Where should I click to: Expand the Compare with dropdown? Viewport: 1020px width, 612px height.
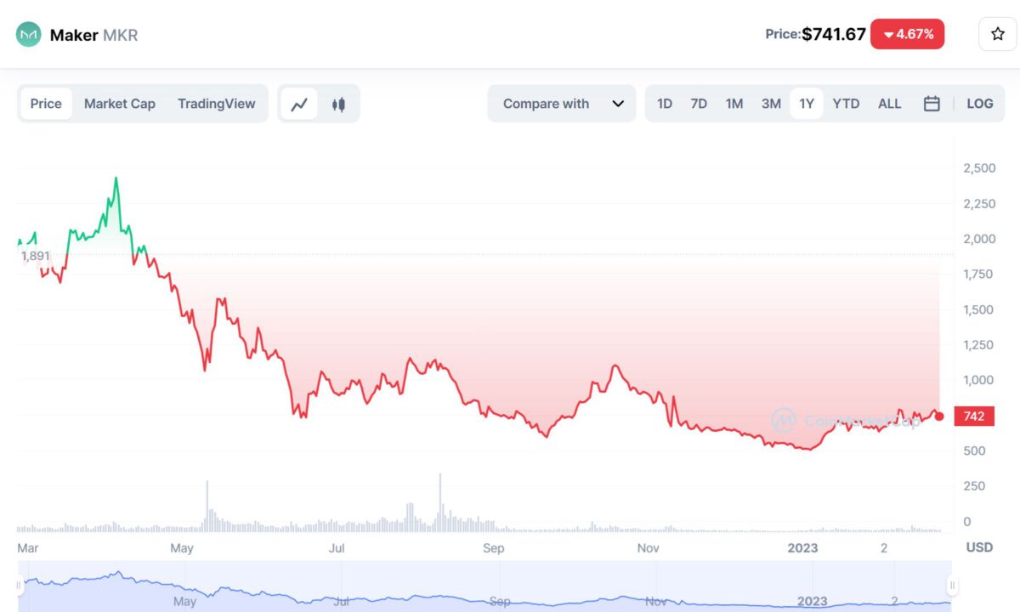561,104
